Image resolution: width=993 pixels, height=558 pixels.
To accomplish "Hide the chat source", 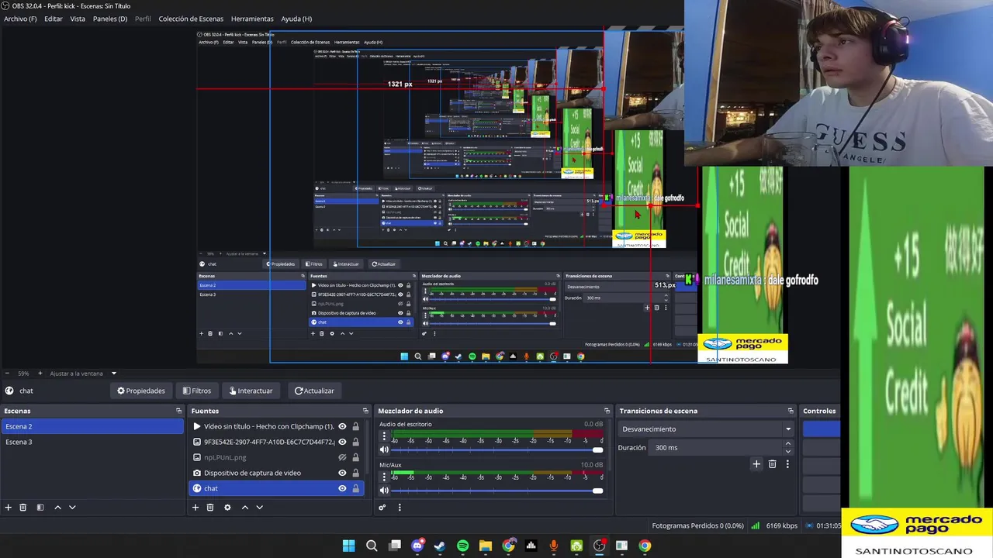I will point(342,488).
